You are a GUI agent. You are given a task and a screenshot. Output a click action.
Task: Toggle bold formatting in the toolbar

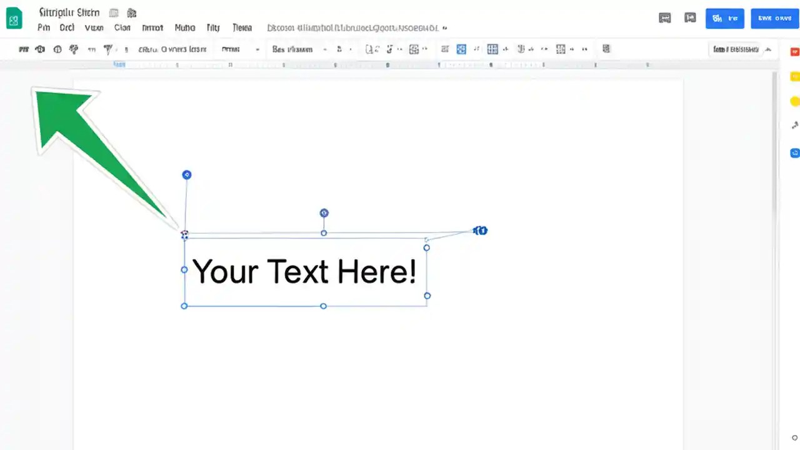339,49
